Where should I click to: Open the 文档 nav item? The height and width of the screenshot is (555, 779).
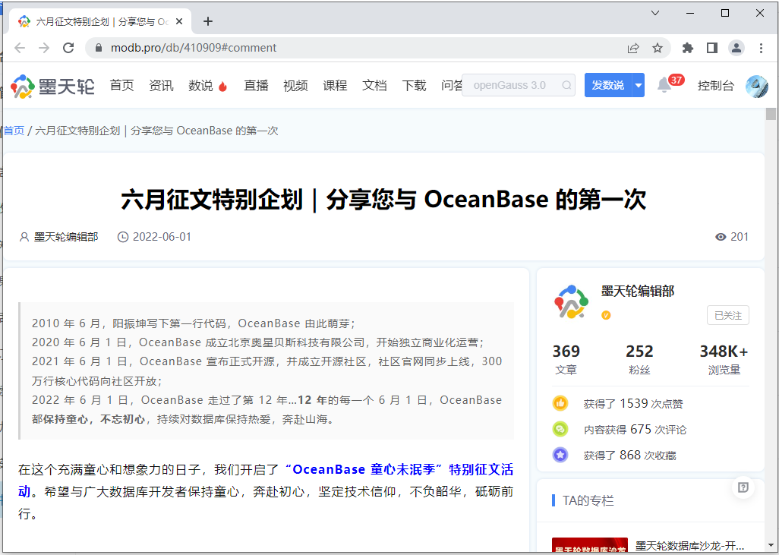374,86
